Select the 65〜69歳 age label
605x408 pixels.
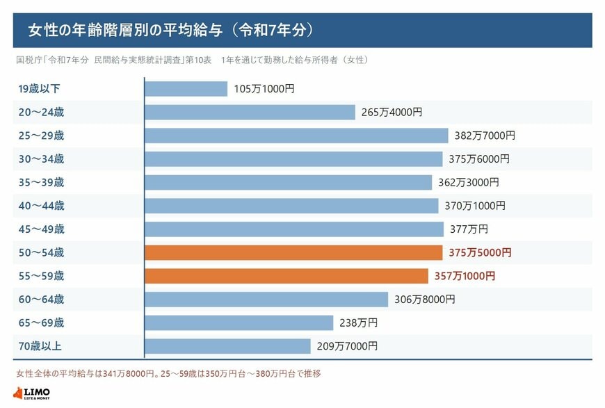41,323
